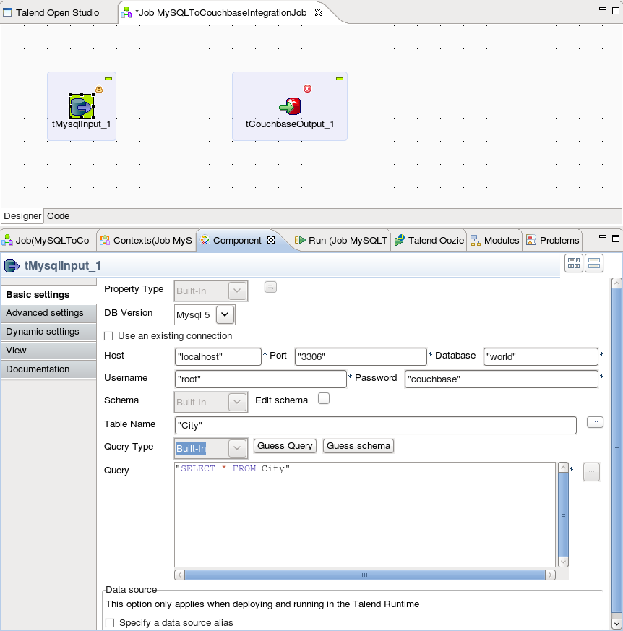Click the Query area scroll up arrow
The width and height of the screenshot is (623, 631).
pyautogui.click(x=564, y=467)
